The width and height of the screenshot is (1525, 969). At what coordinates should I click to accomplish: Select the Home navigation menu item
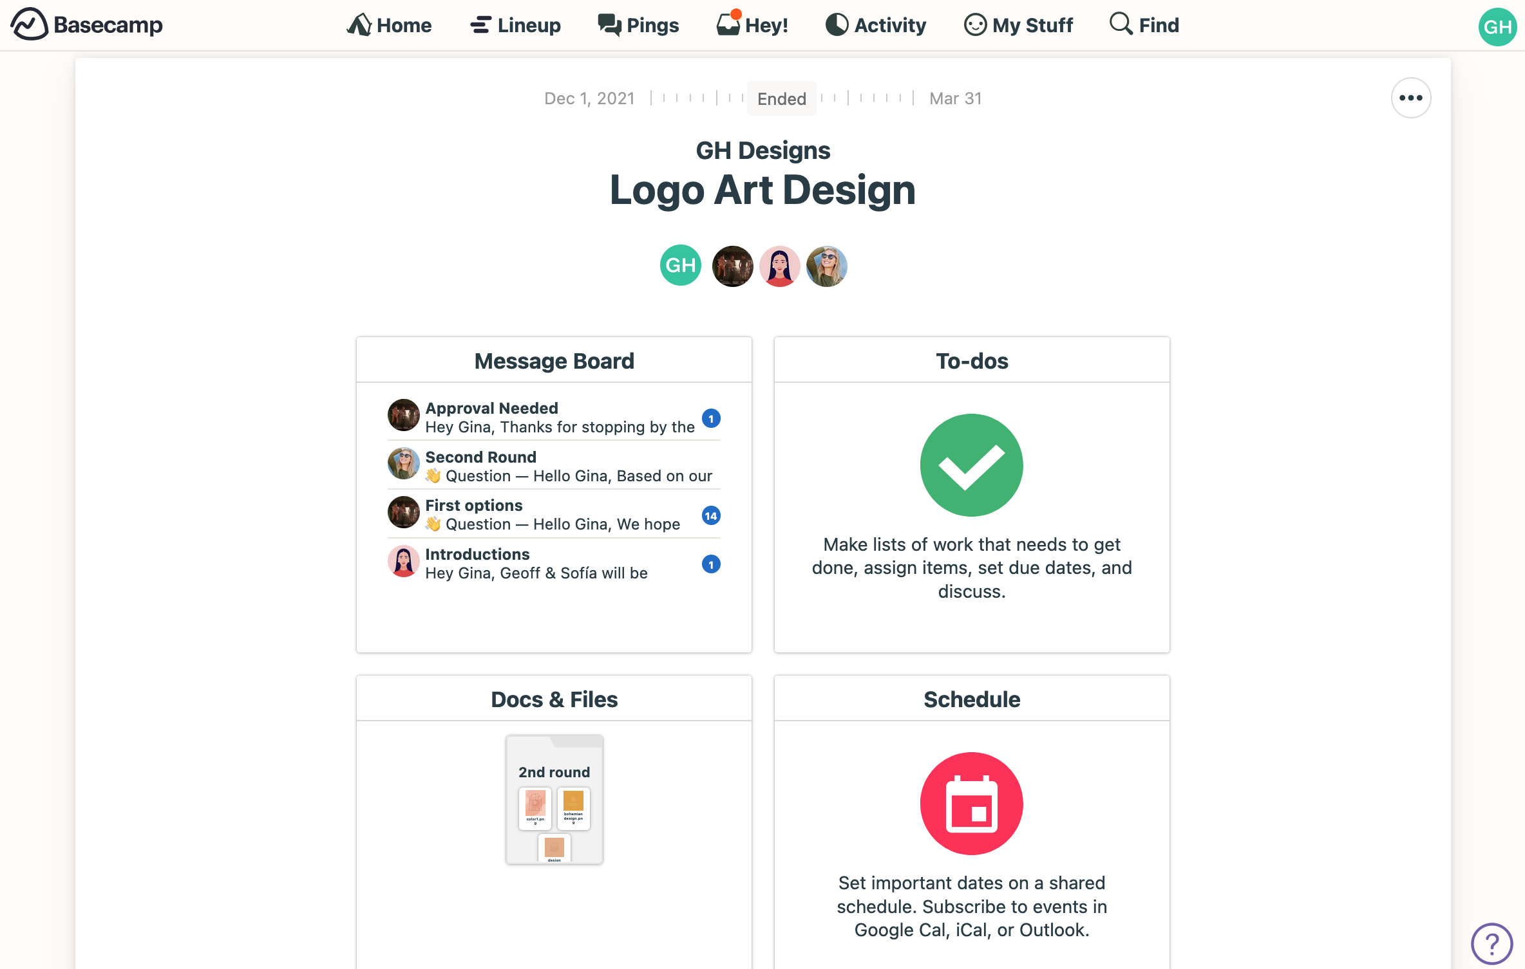[389, 24]
